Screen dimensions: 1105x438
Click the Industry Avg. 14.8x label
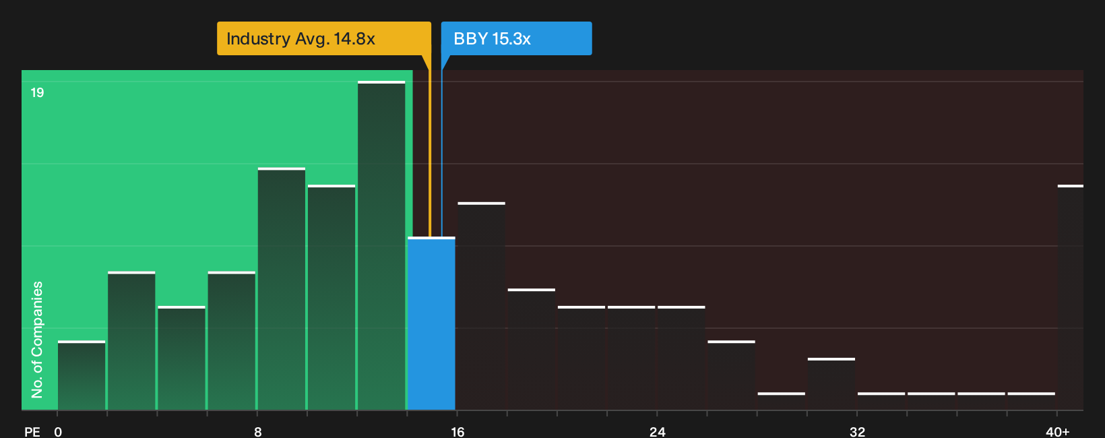pyautogui.click(x=323, y=38)
